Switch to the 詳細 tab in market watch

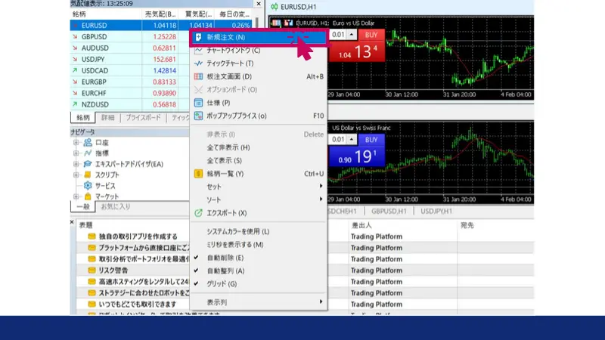pos(108,118)
